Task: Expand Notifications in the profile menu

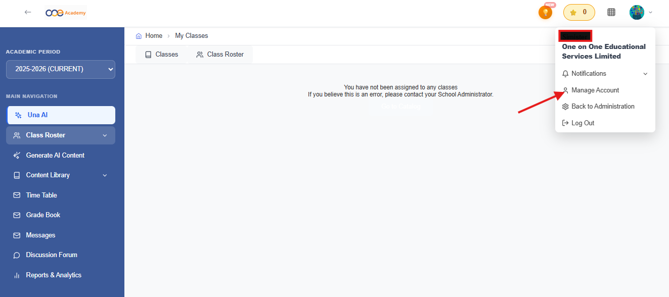Action: pyautogui.click(x=605, y=74)
